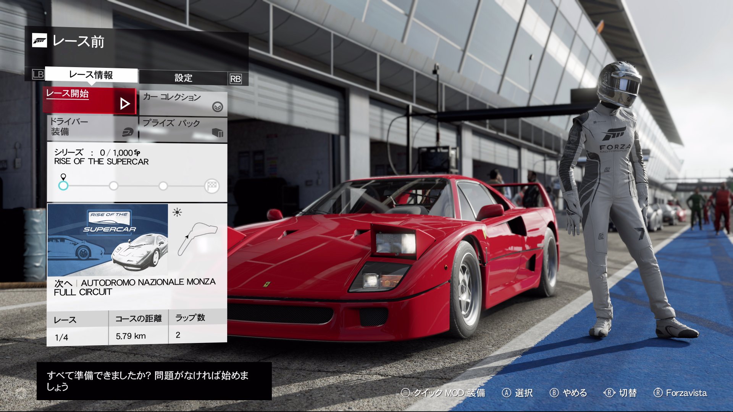This screenshot has width=733, height=412.
Task: Click the location pin above series progress
Action: (63, 177)
